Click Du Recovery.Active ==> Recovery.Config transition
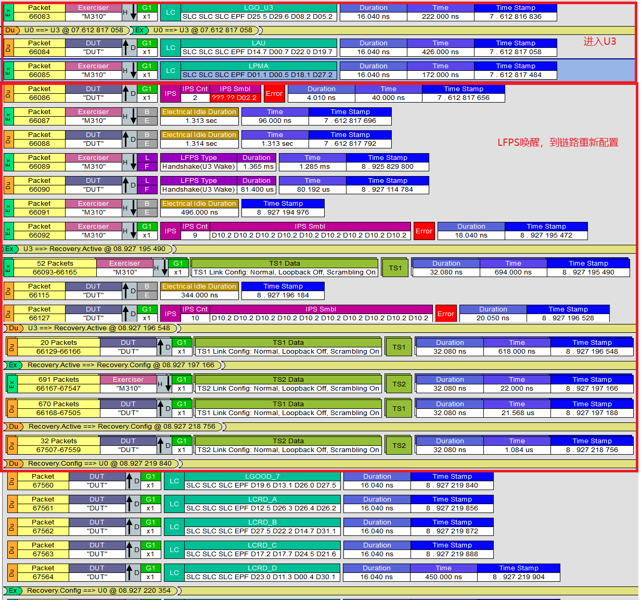The image size is (641, 600). click(114, 427)
